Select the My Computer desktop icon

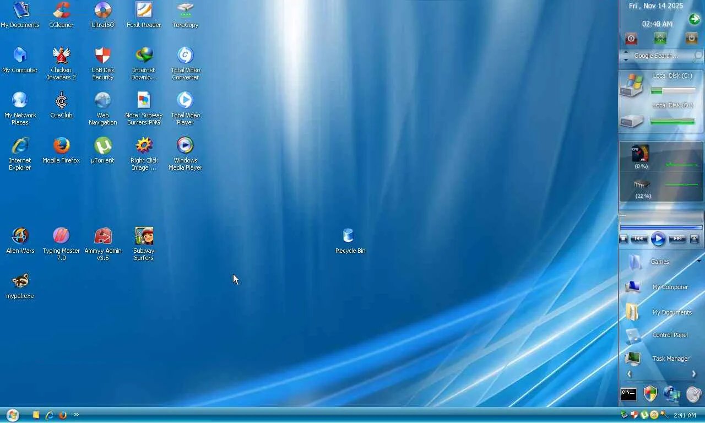[20, 60]
